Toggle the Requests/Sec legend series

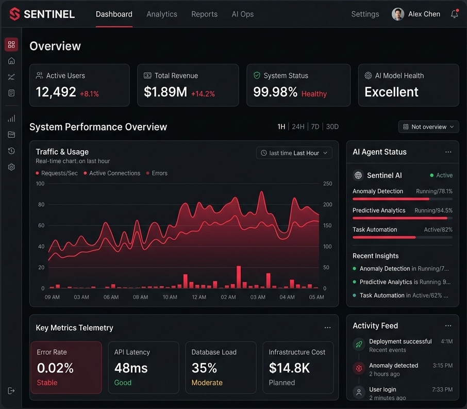pos(57,173)
